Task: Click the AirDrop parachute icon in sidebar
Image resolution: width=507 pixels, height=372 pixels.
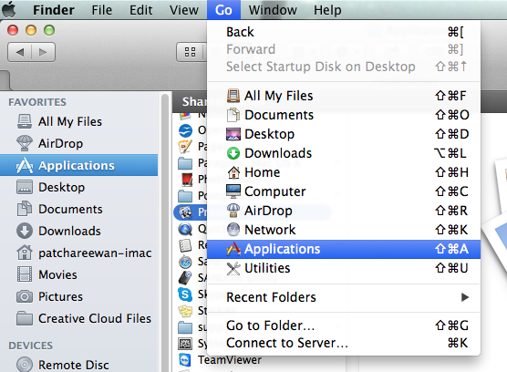Action: click(x=25, y=143)
